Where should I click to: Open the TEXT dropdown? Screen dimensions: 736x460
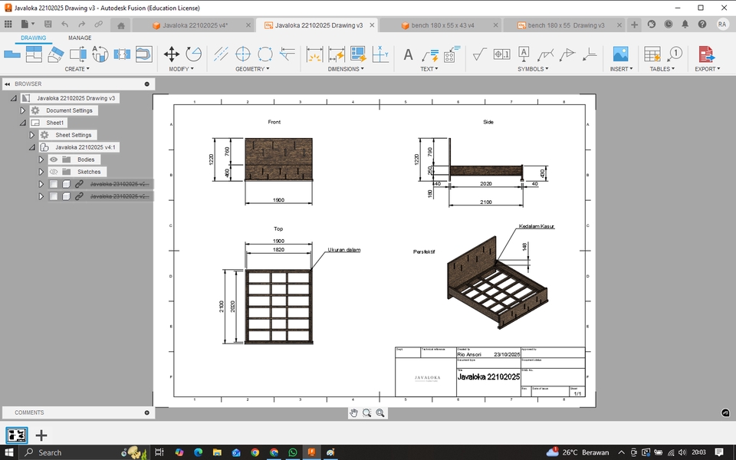coord(429,69)
